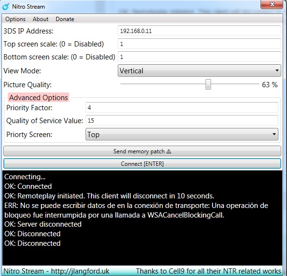Click the Bottom screen scale input field

200,57
